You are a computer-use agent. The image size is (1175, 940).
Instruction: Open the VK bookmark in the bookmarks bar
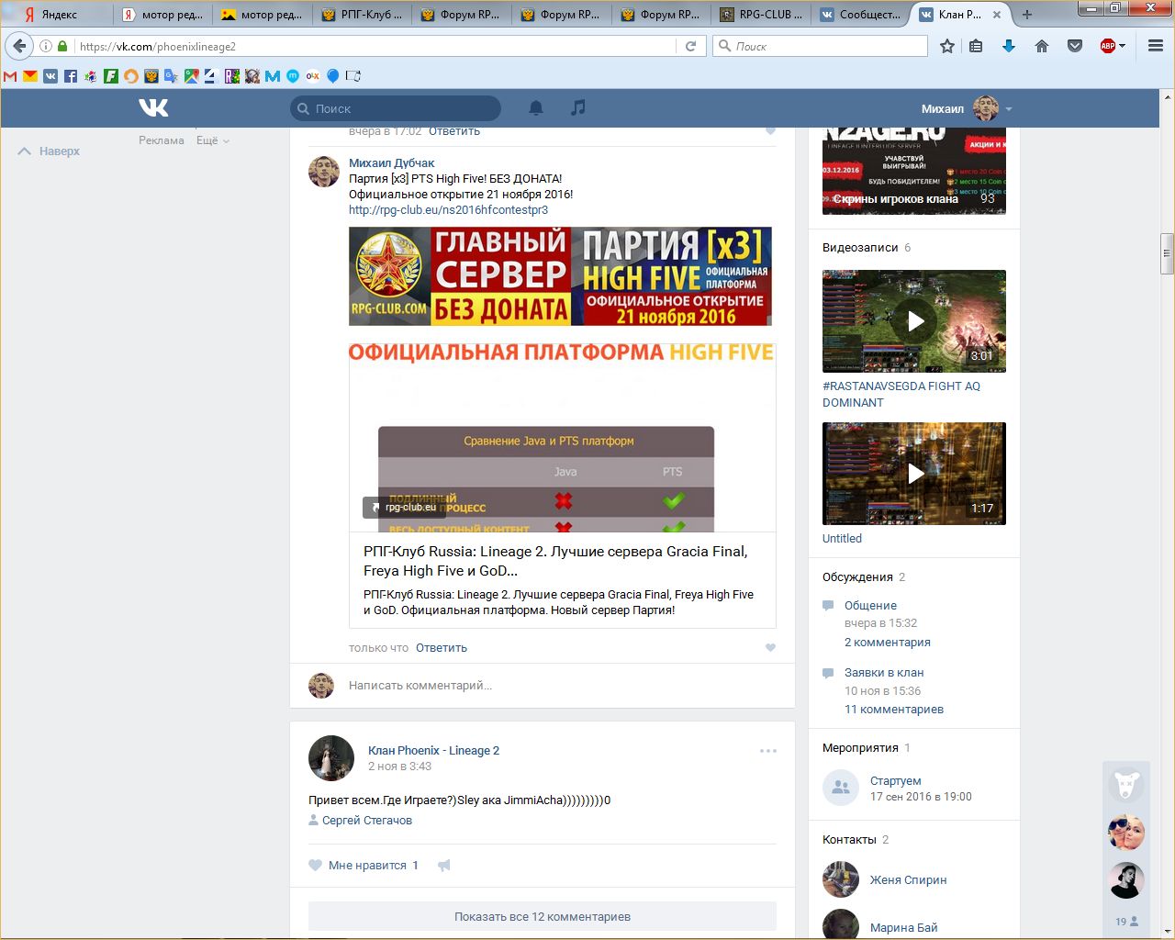50,76
